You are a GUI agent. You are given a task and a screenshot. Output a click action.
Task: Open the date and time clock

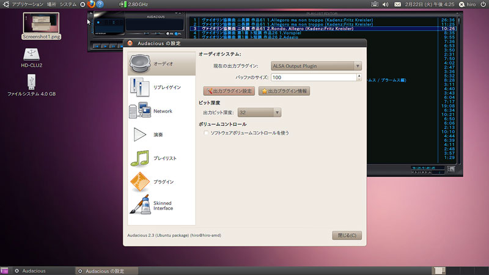point(430,4)
